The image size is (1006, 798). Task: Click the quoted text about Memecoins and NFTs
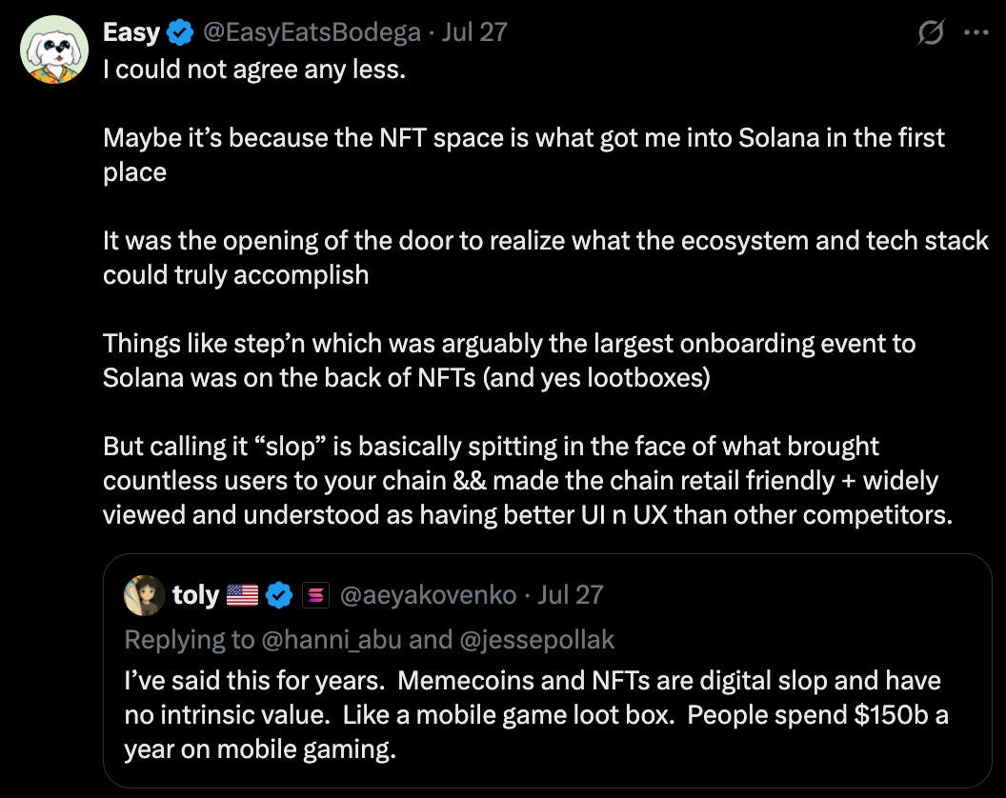coord(532,715)
